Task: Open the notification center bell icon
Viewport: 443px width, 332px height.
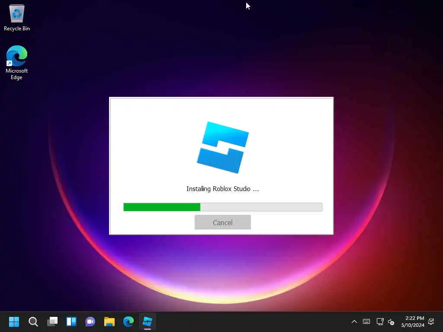Action: 431,322
